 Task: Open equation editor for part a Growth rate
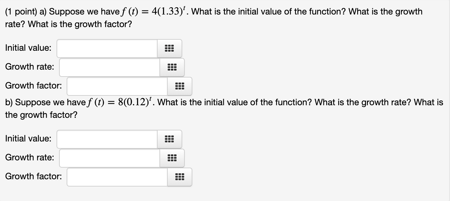pyautogui.click(x=172, y=67)
